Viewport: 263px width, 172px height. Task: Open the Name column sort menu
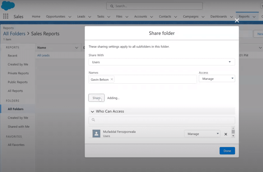pos(77,48)
